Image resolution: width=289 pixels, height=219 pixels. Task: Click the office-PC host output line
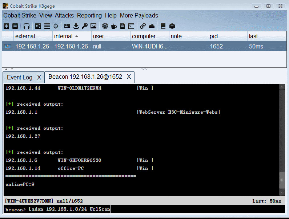coord(79,168)
